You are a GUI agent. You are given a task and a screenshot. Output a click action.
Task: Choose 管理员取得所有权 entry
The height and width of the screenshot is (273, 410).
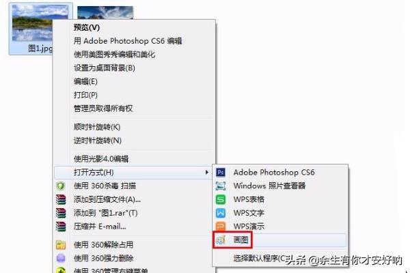click(103, 109)
